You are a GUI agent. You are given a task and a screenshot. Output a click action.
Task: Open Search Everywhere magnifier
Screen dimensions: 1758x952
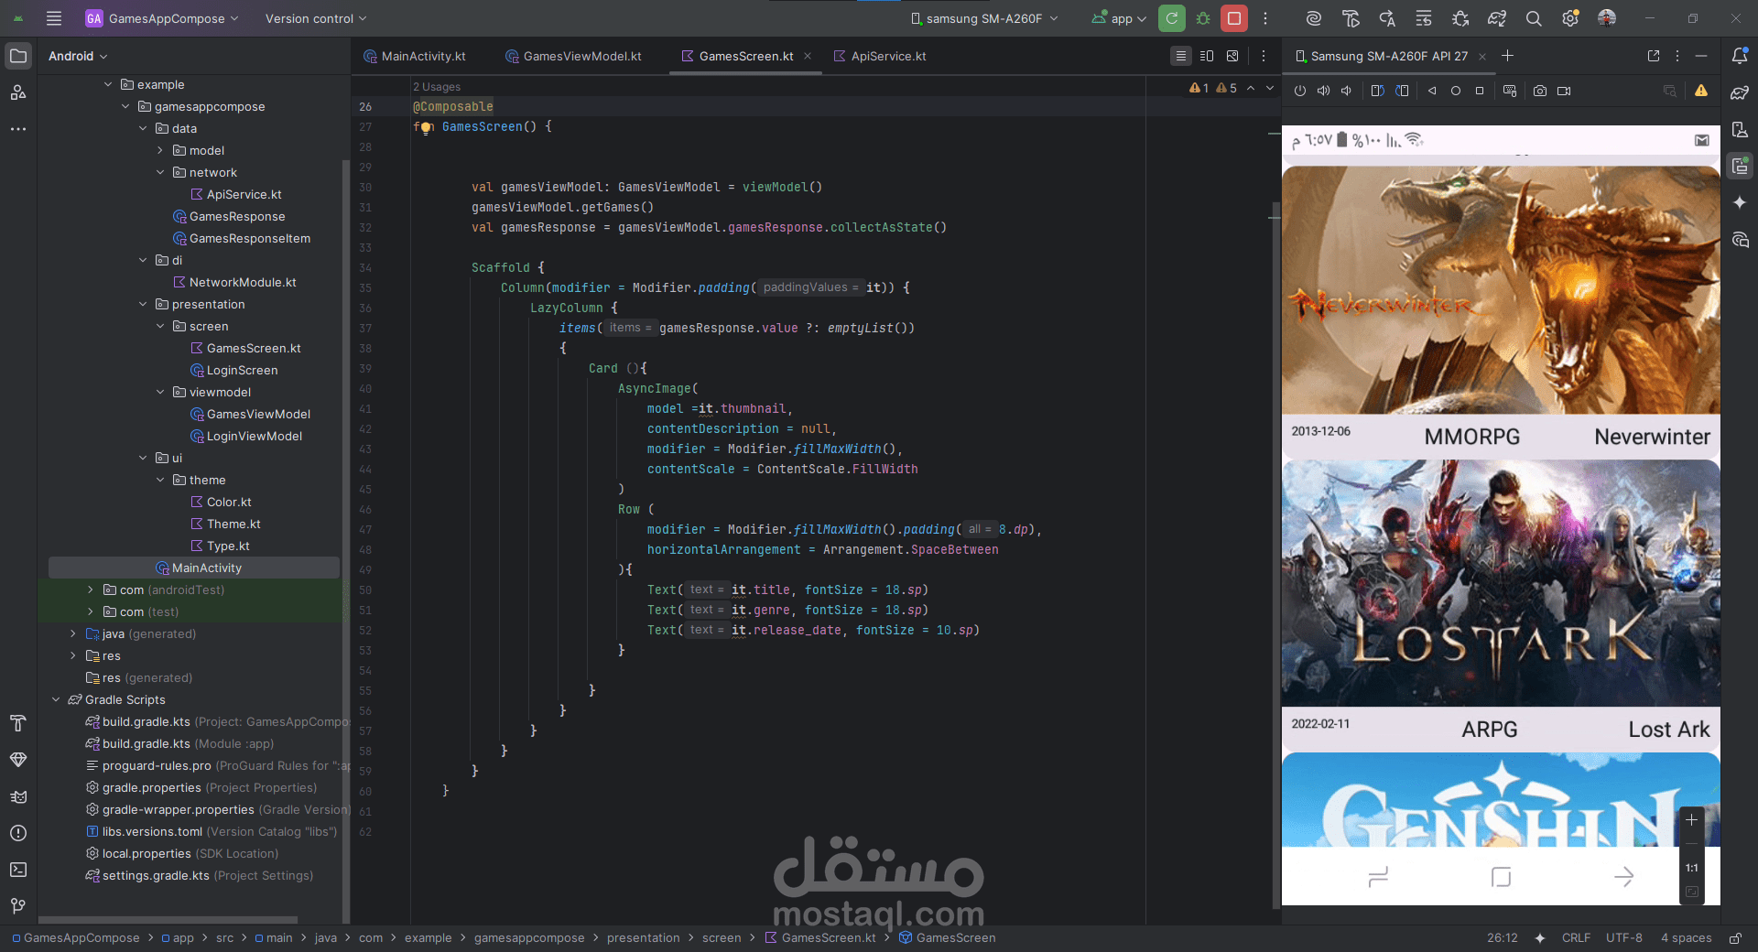tap(1534, 18)
